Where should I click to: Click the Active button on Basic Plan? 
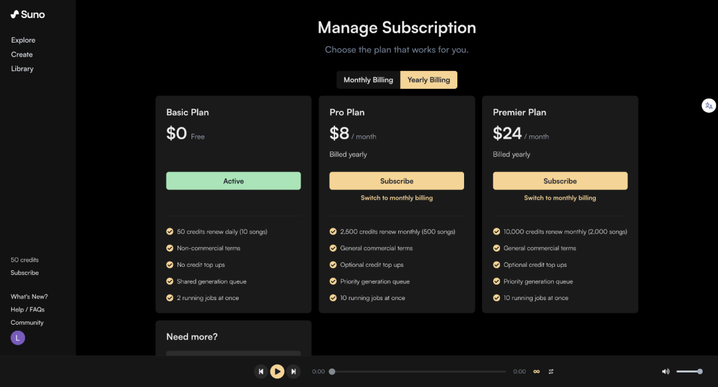(x=233, y=181)
